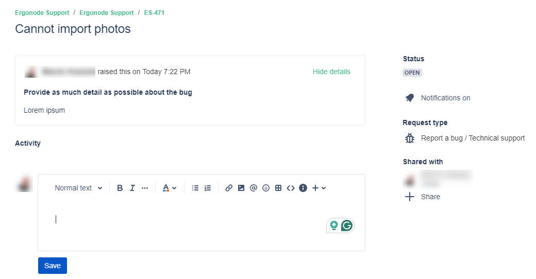
Task: Insert a numbered list
Action: [208, 188]
